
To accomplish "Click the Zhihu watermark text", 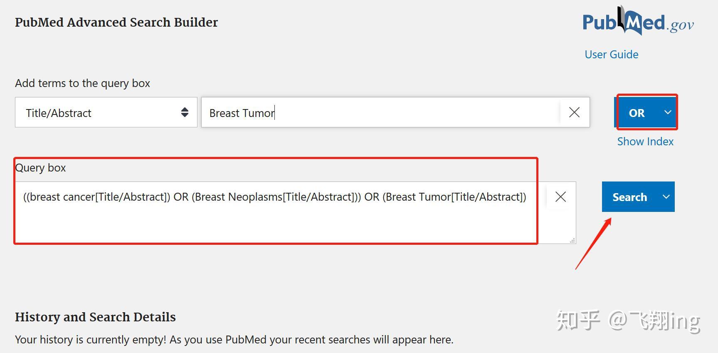I will coord(628,321).
